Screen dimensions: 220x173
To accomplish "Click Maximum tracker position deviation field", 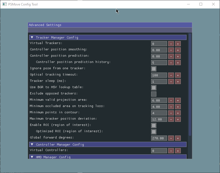I will coord(159,119).
